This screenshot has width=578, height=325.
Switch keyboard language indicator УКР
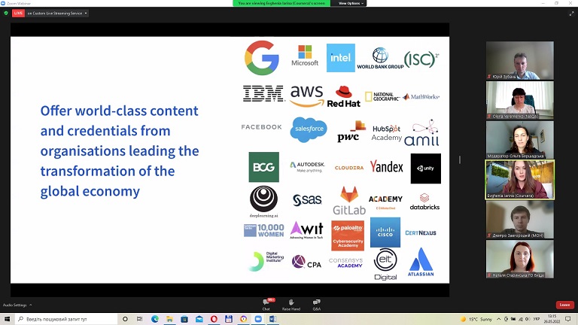[537, 319]
